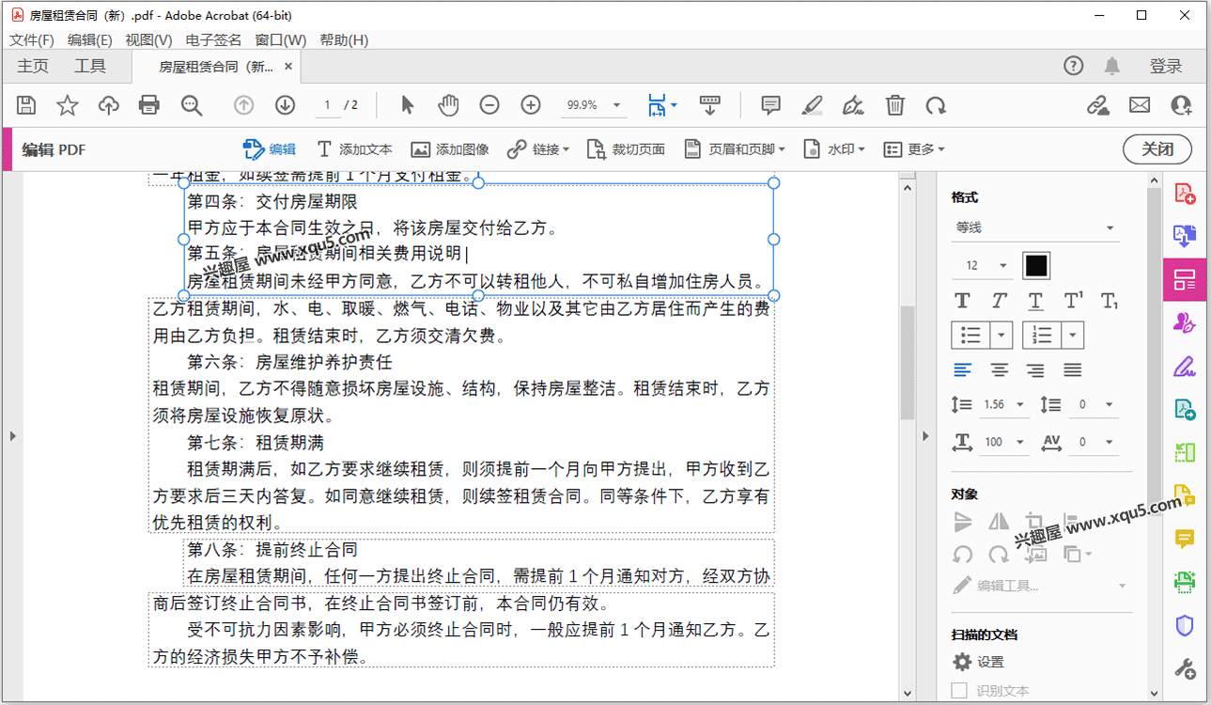Zoom out with the minus icon
The image size is (1211, 705).
point(489,105)
